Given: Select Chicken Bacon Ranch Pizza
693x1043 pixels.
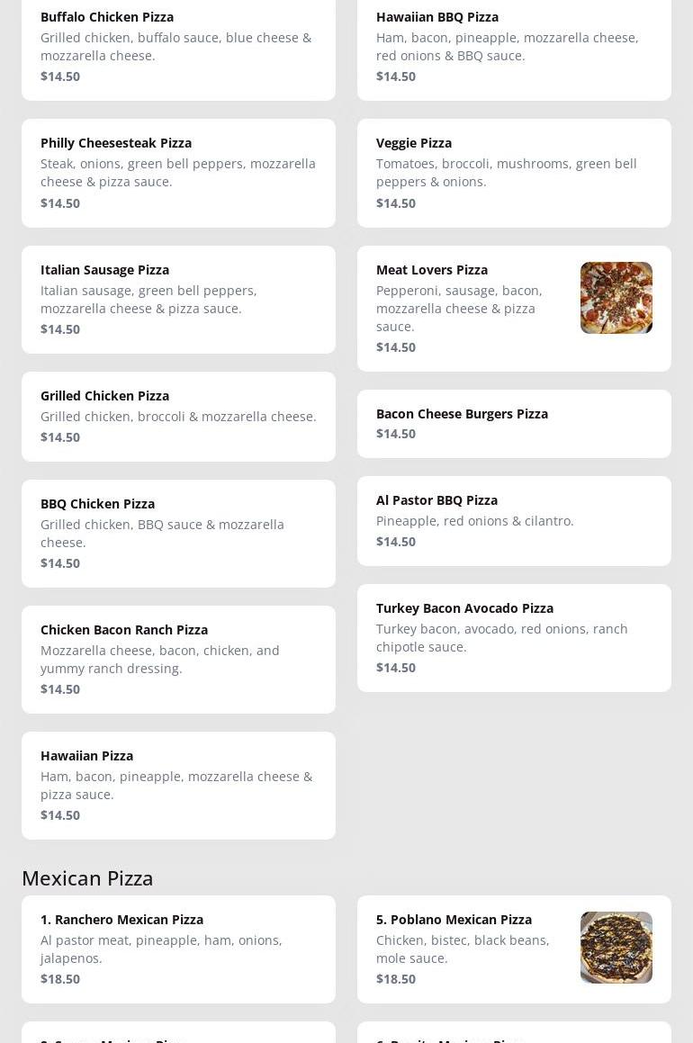Looking at the screenshot, I should tap(124, 630).
